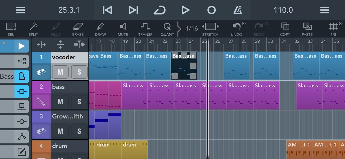Toggle the metronome

(x=237, y=10)
